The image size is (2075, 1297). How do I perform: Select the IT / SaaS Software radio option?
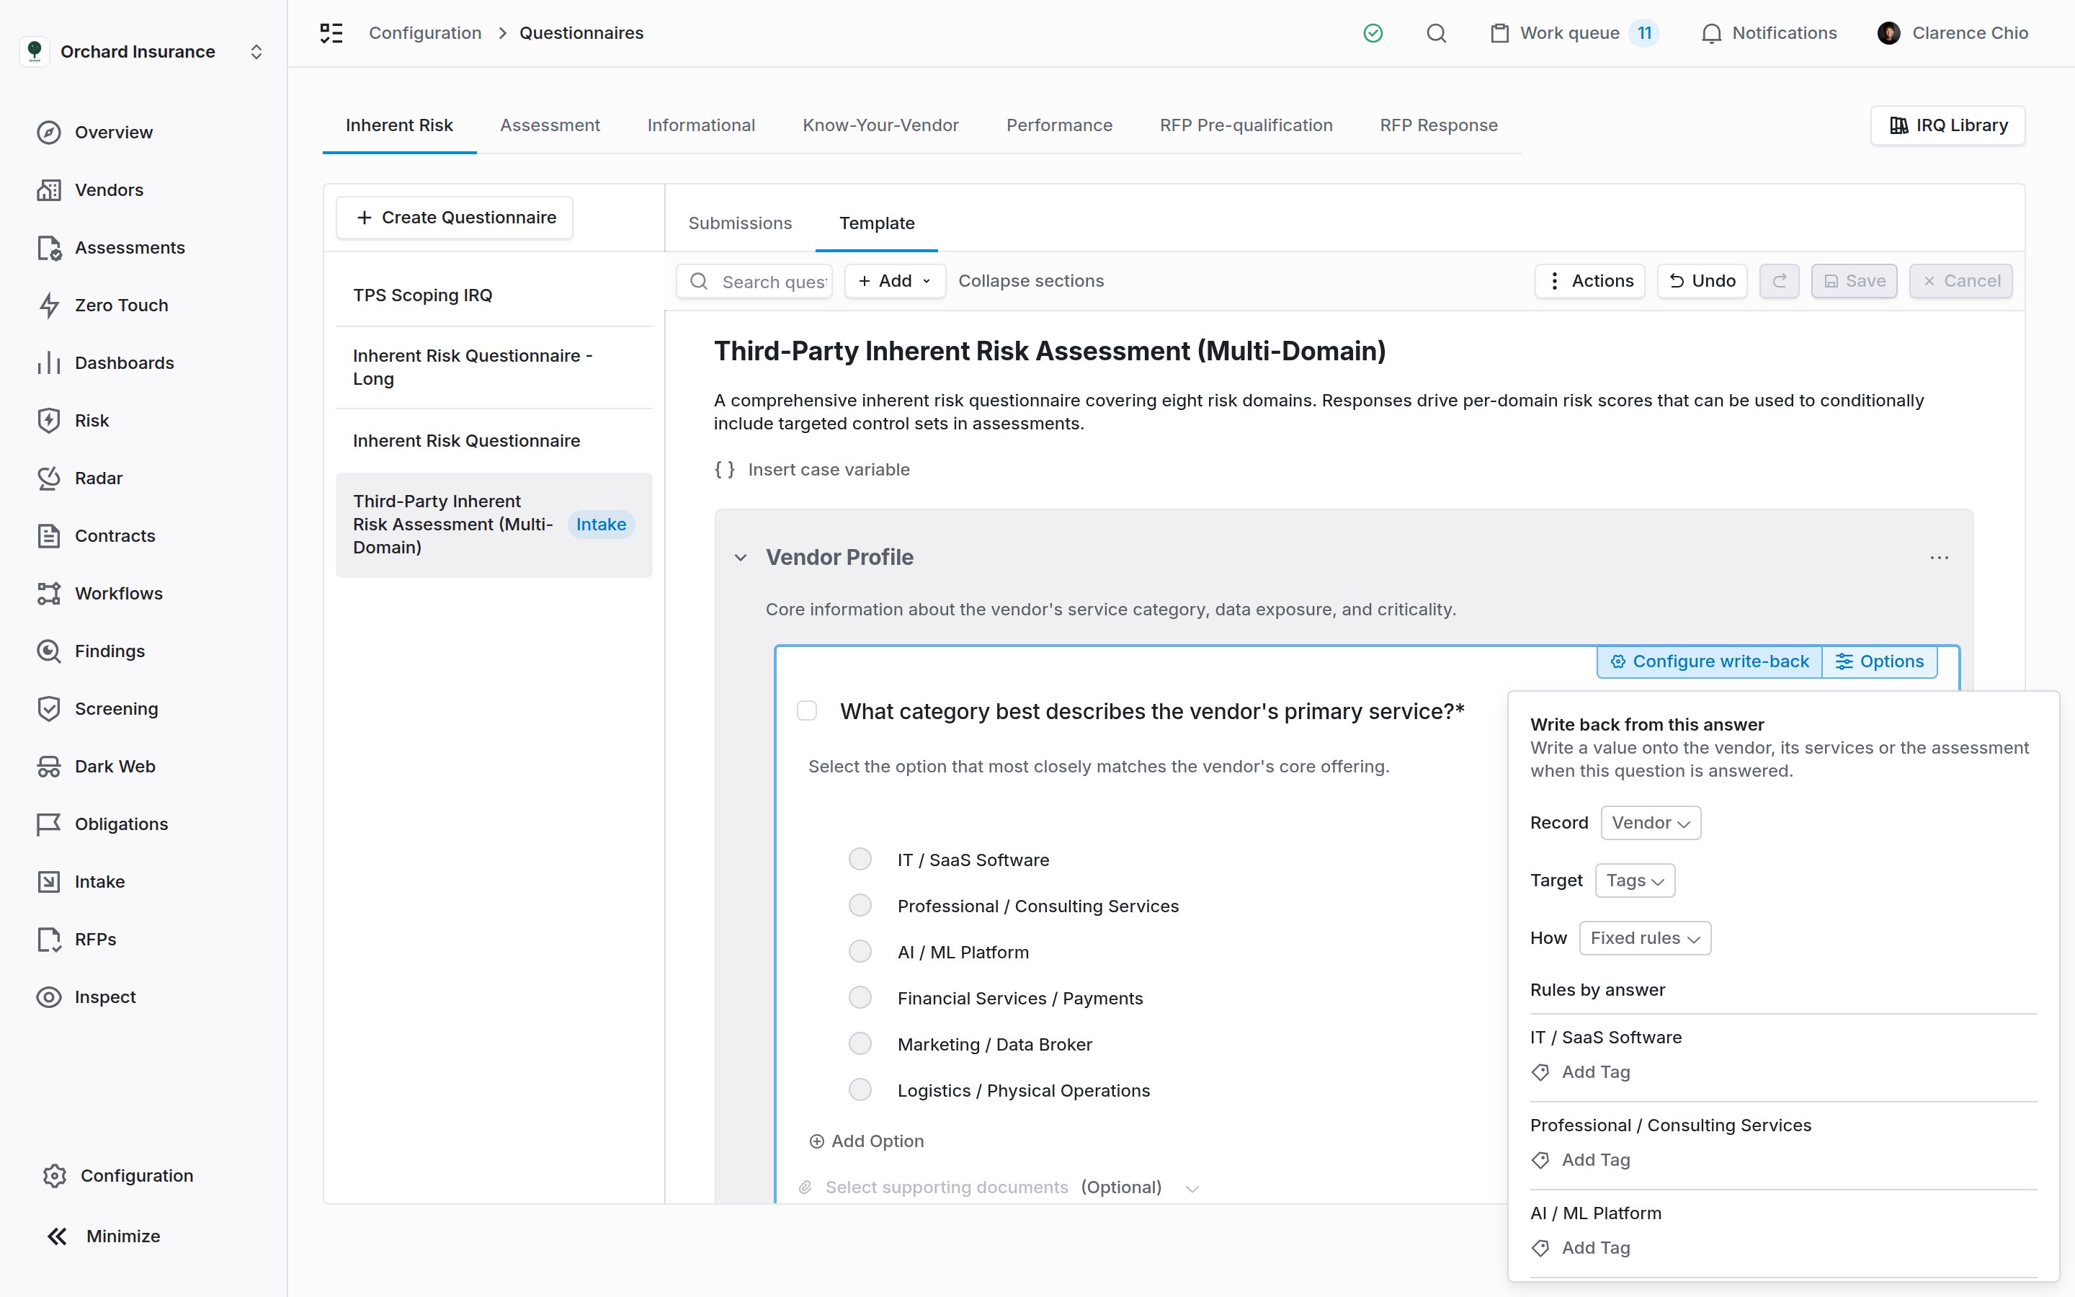(x=860, y=860)
